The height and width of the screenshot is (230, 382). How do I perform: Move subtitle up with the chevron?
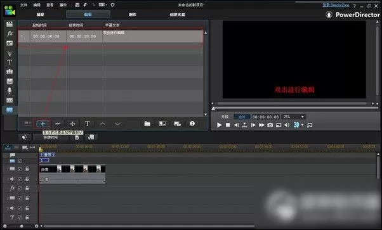pos(103,124)
